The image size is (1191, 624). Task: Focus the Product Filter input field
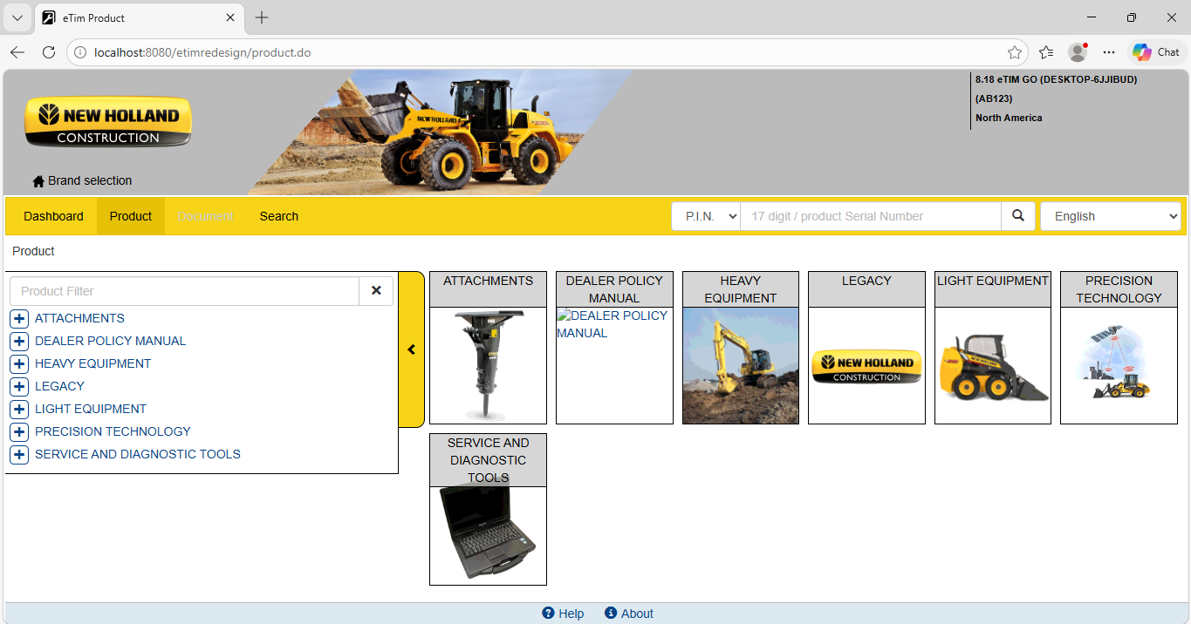[x=184, y=291]
